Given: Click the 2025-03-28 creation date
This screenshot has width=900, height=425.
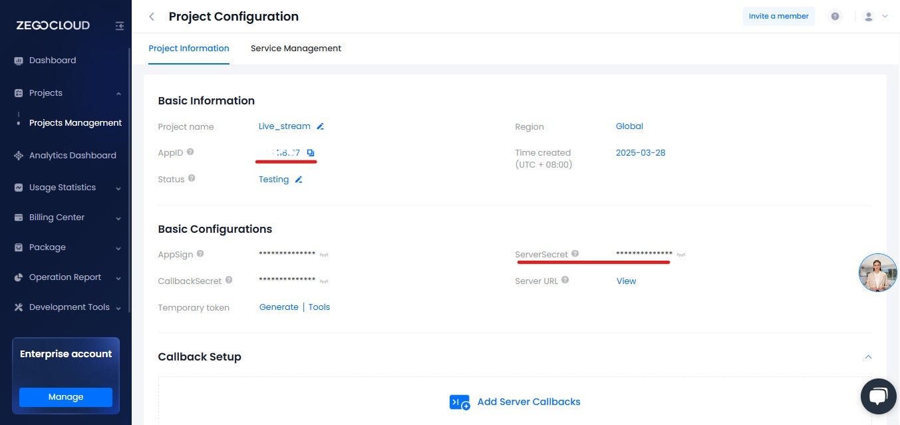Looking at the screenshot, I should 641,153.
